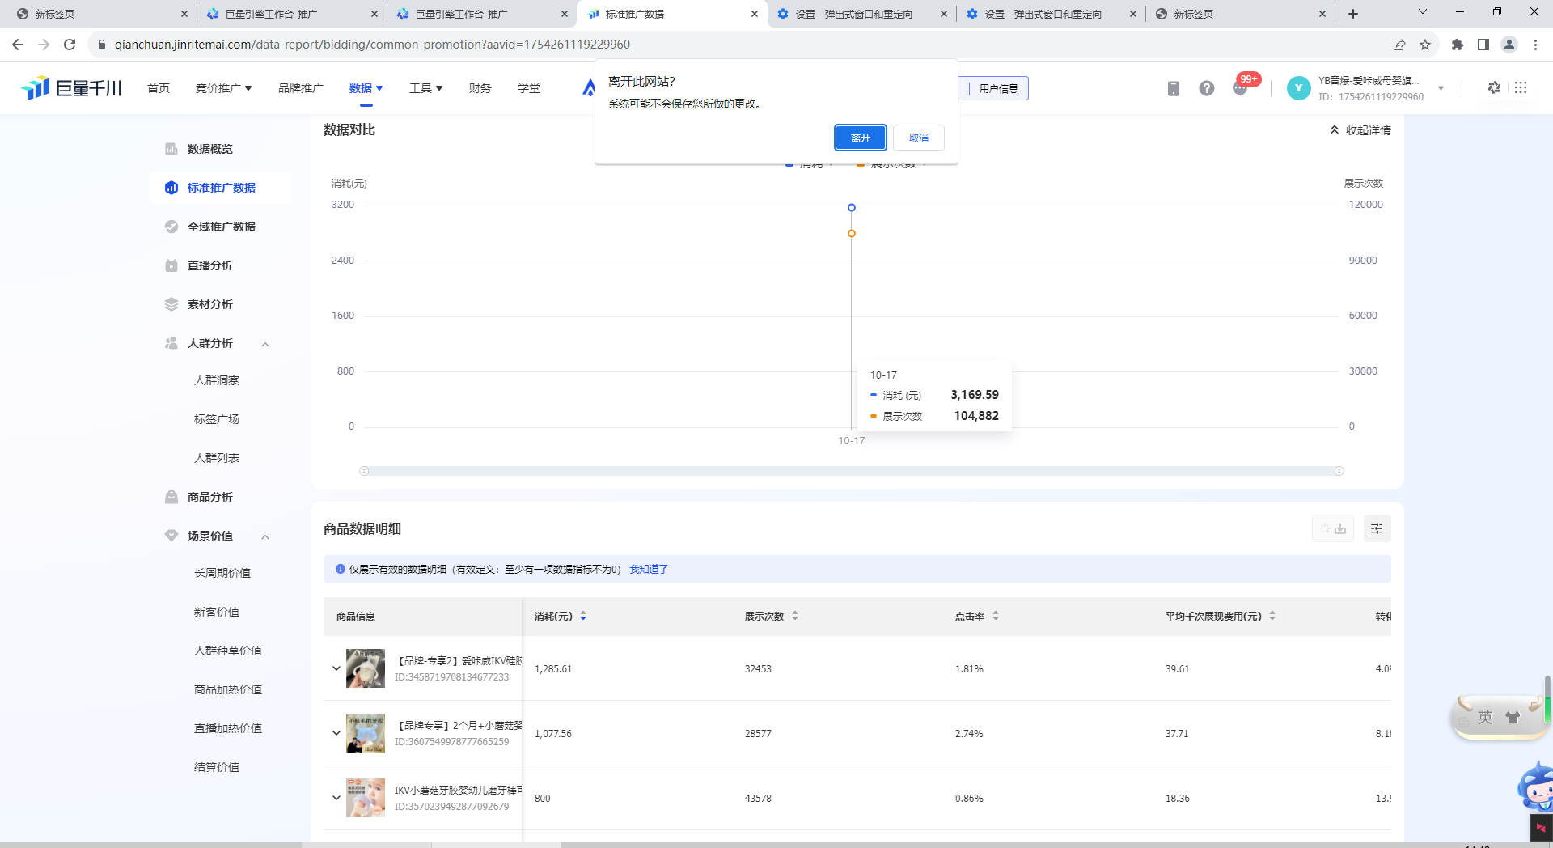The image size is (1553, 848).
Task: Sort table by 消耗(元) column
Action: [x=583, y=617]
